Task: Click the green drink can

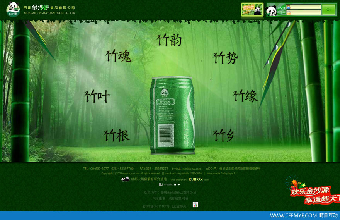Action: click(172, 116)
